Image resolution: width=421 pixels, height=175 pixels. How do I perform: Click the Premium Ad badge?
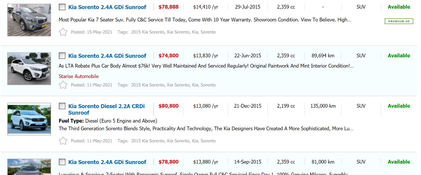click(x=399, y=21)
